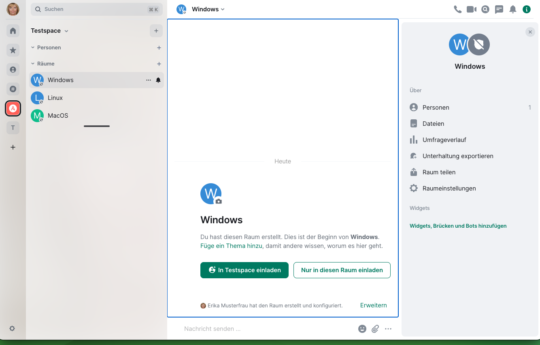Click Füge ein Thema hinzu link
Screen dimensions: 540x345
coord(231,246)
